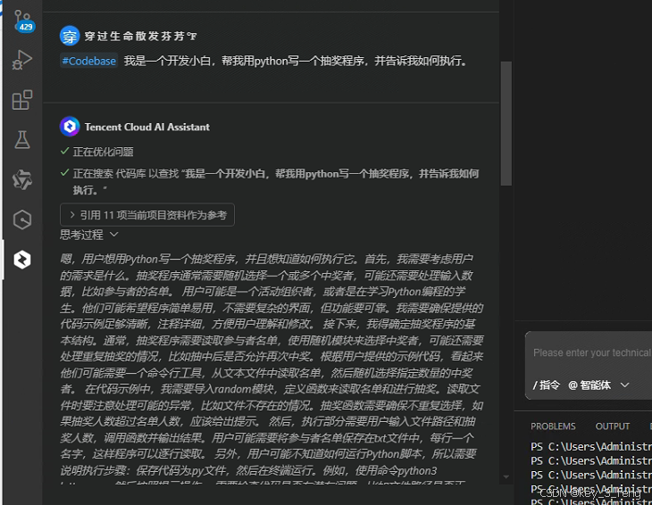
Task: Click the chat panel scrollbar thumb
Action: [506, 123]
